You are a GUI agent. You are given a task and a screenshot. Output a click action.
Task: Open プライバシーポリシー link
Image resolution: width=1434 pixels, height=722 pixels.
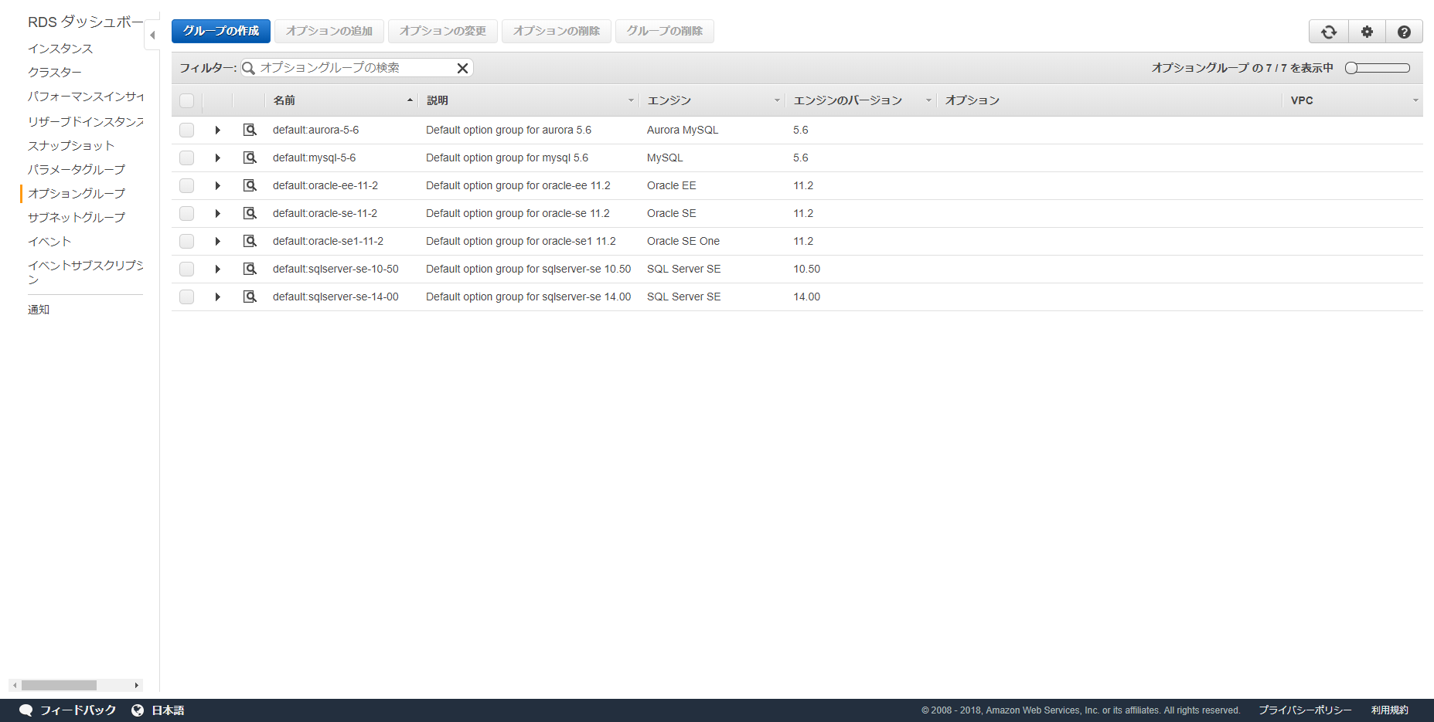tap(1305, 710)
